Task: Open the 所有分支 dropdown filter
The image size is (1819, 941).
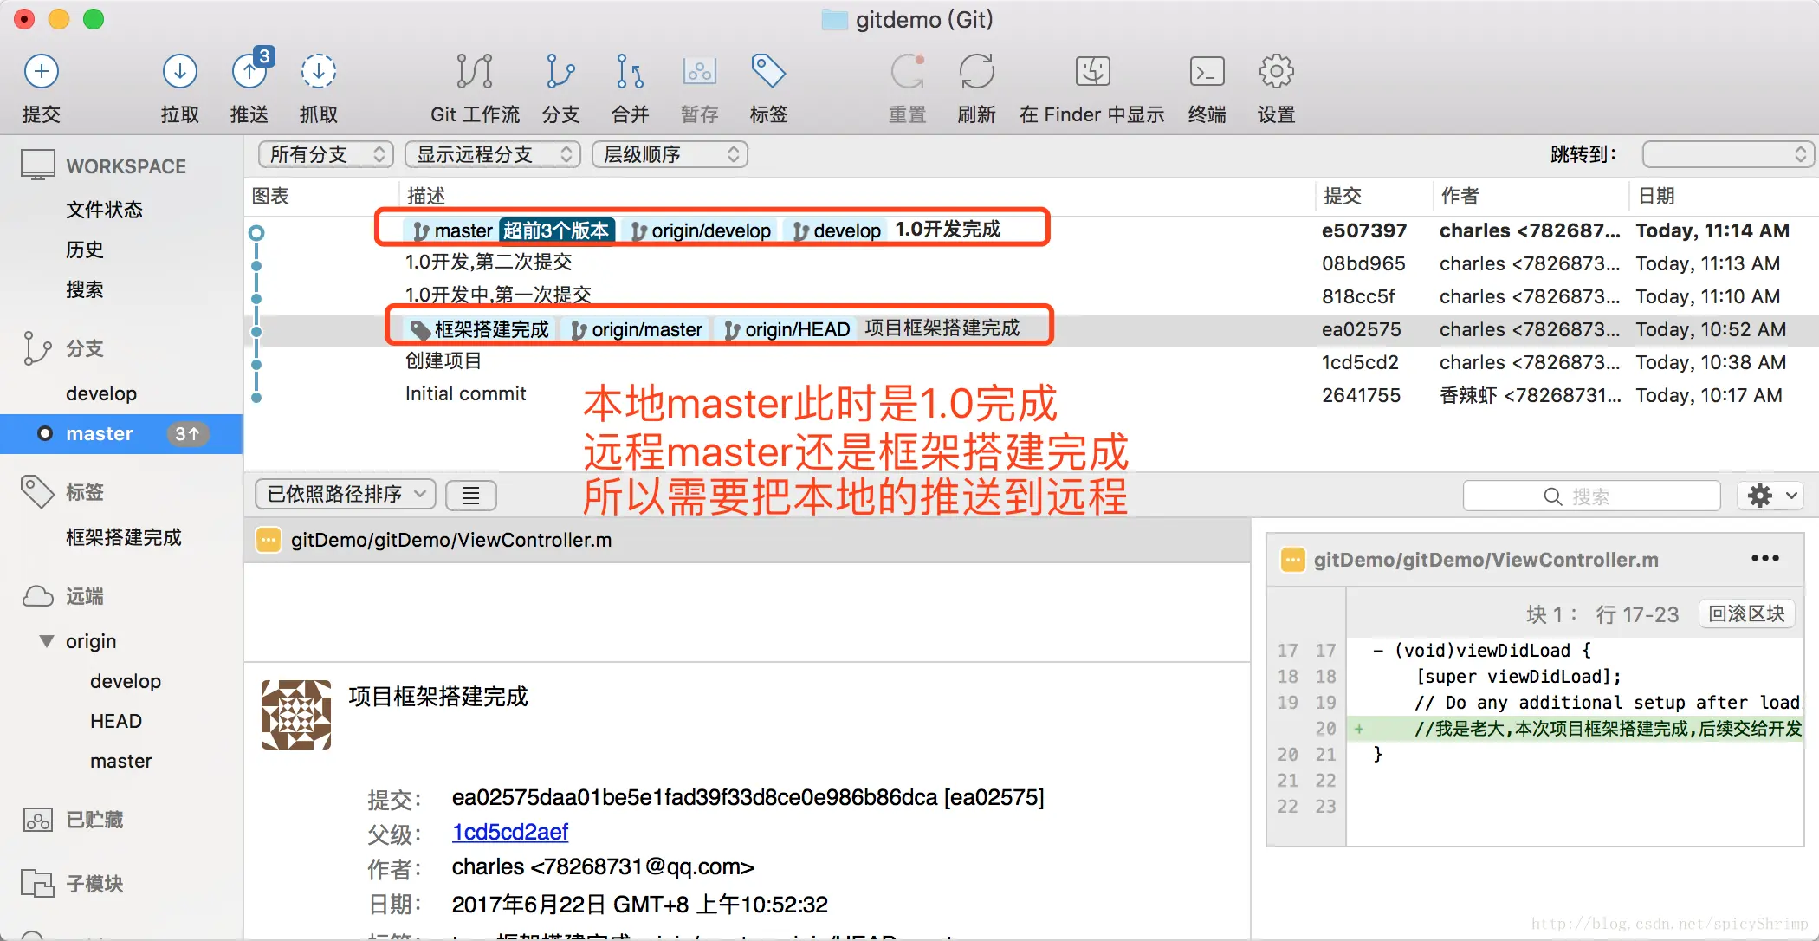Action: point(326,154)
